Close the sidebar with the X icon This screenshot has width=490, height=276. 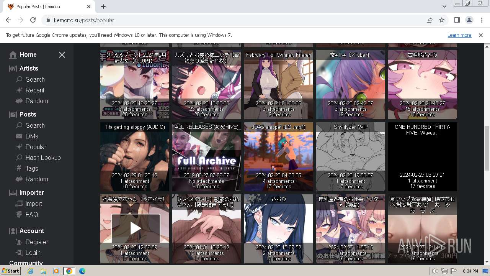pos(62,55)
